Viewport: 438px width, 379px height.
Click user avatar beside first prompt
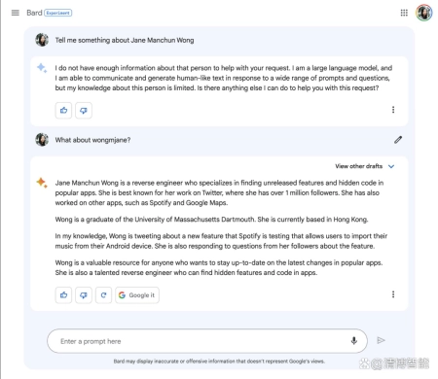pyautogui.click(x=42, y=40)
